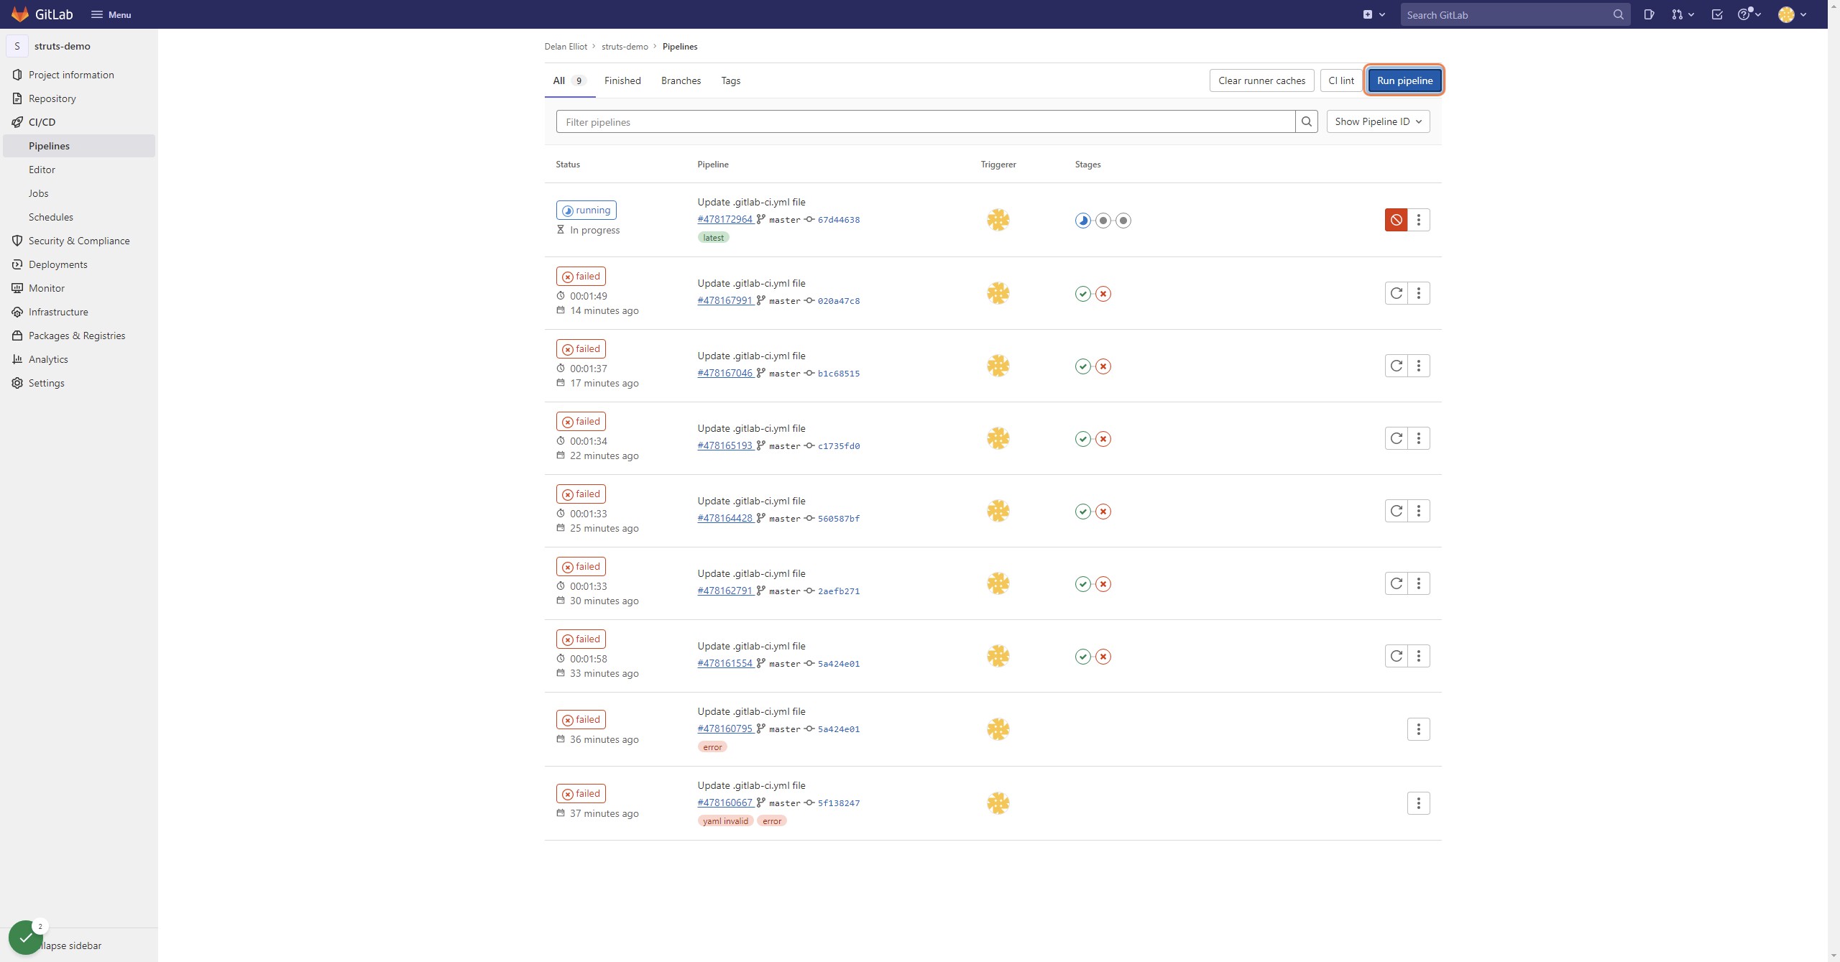Retry failed pipeline #478161554
The height and width of the screenshot is (962, 1840).
click(x=1396, y=656)
